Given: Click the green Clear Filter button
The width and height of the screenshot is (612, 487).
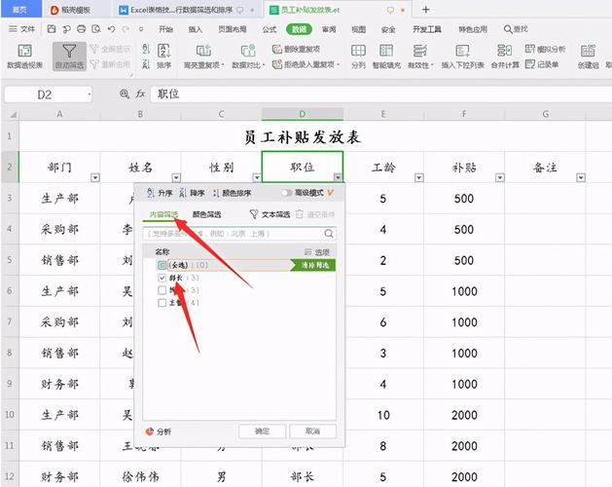Looking at the screenshot, I should tap(312, 265).
